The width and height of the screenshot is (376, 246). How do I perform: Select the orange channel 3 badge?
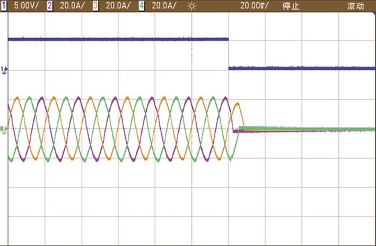point(96,6)
